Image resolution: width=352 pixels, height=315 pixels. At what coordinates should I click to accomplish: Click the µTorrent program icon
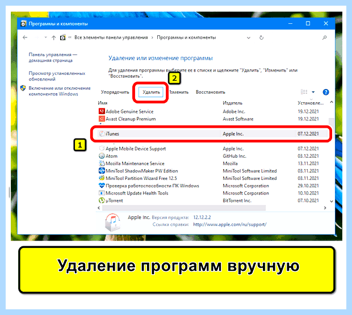coord(102,200)
